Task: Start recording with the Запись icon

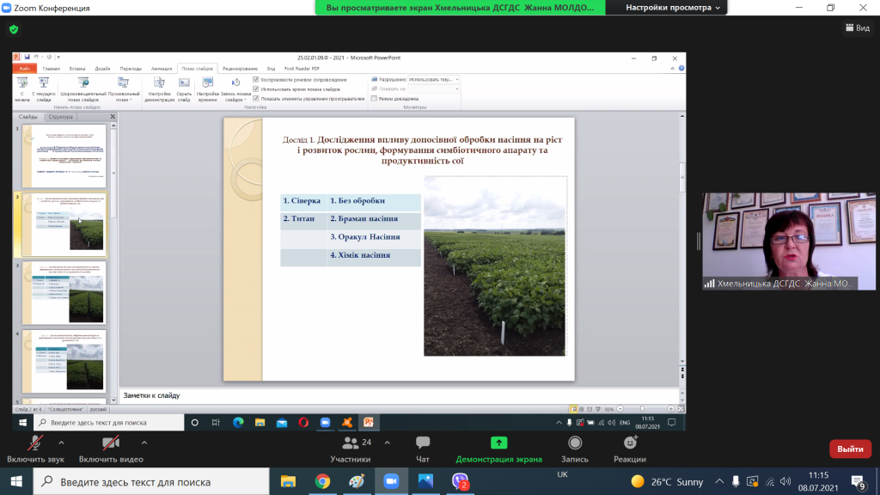Action: (574, 449)
